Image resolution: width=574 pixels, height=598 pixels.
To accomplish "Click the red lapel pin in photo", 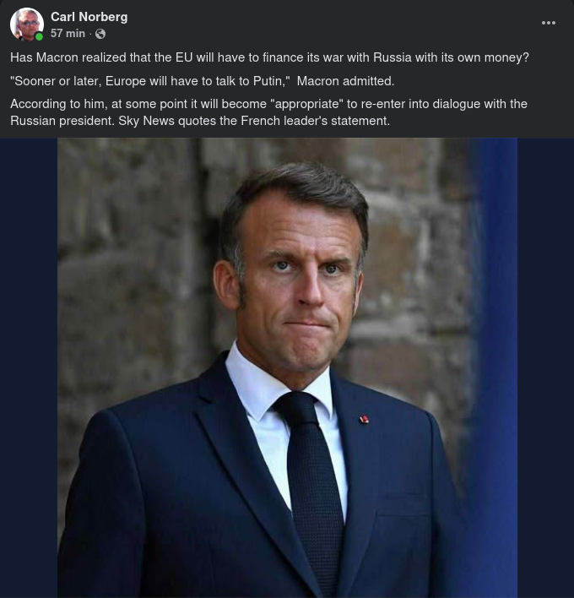I will point(364,419).
